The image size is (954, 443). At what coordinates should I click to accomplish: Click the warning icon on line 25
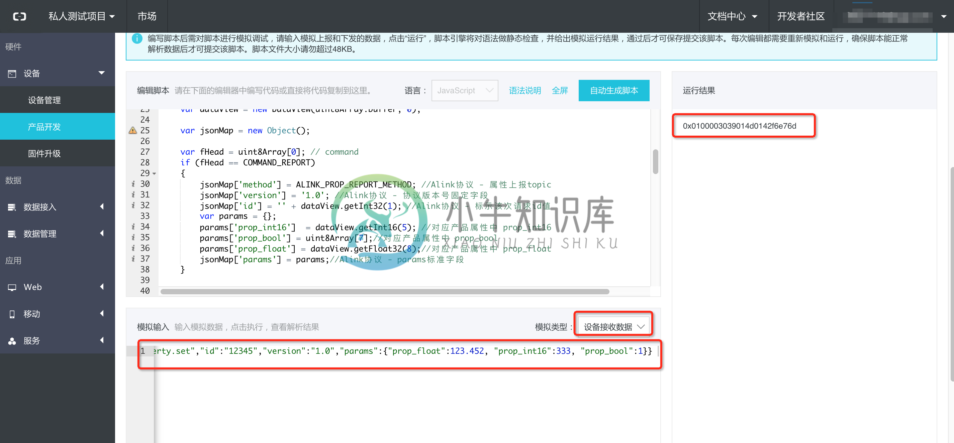click(132, 130)
